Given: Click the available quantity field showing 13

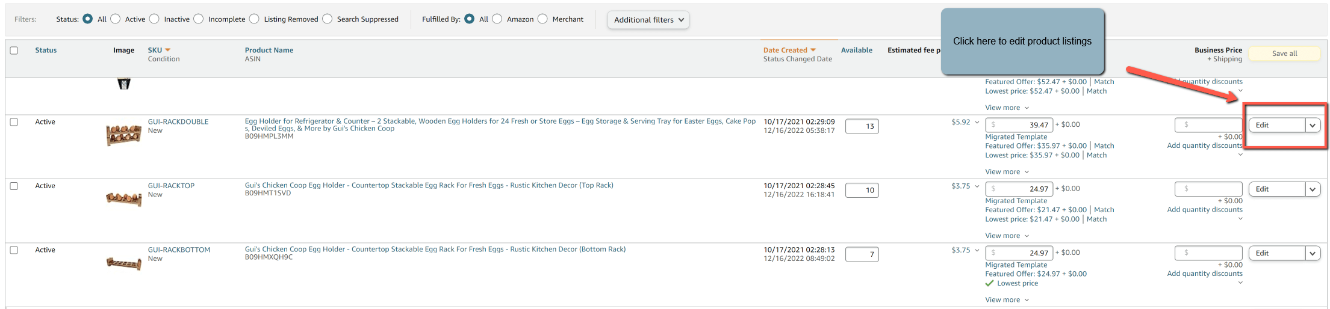Looking at the screenshot, I should [x=862, y=126].
